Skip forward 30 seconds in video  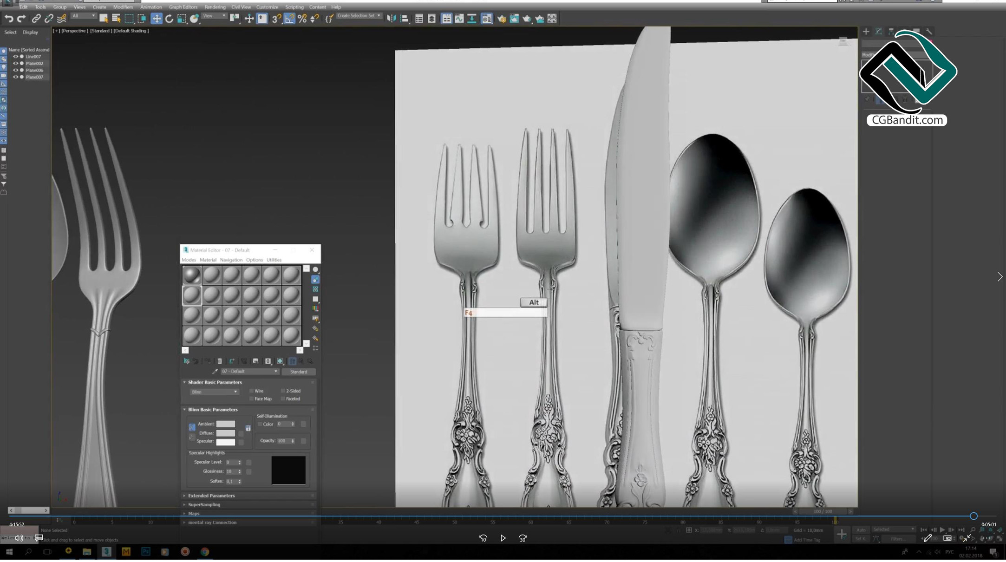tap(523, 538)
